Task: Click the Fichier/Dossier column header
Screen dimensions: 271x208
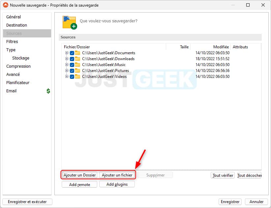Action: click(114, 47)
